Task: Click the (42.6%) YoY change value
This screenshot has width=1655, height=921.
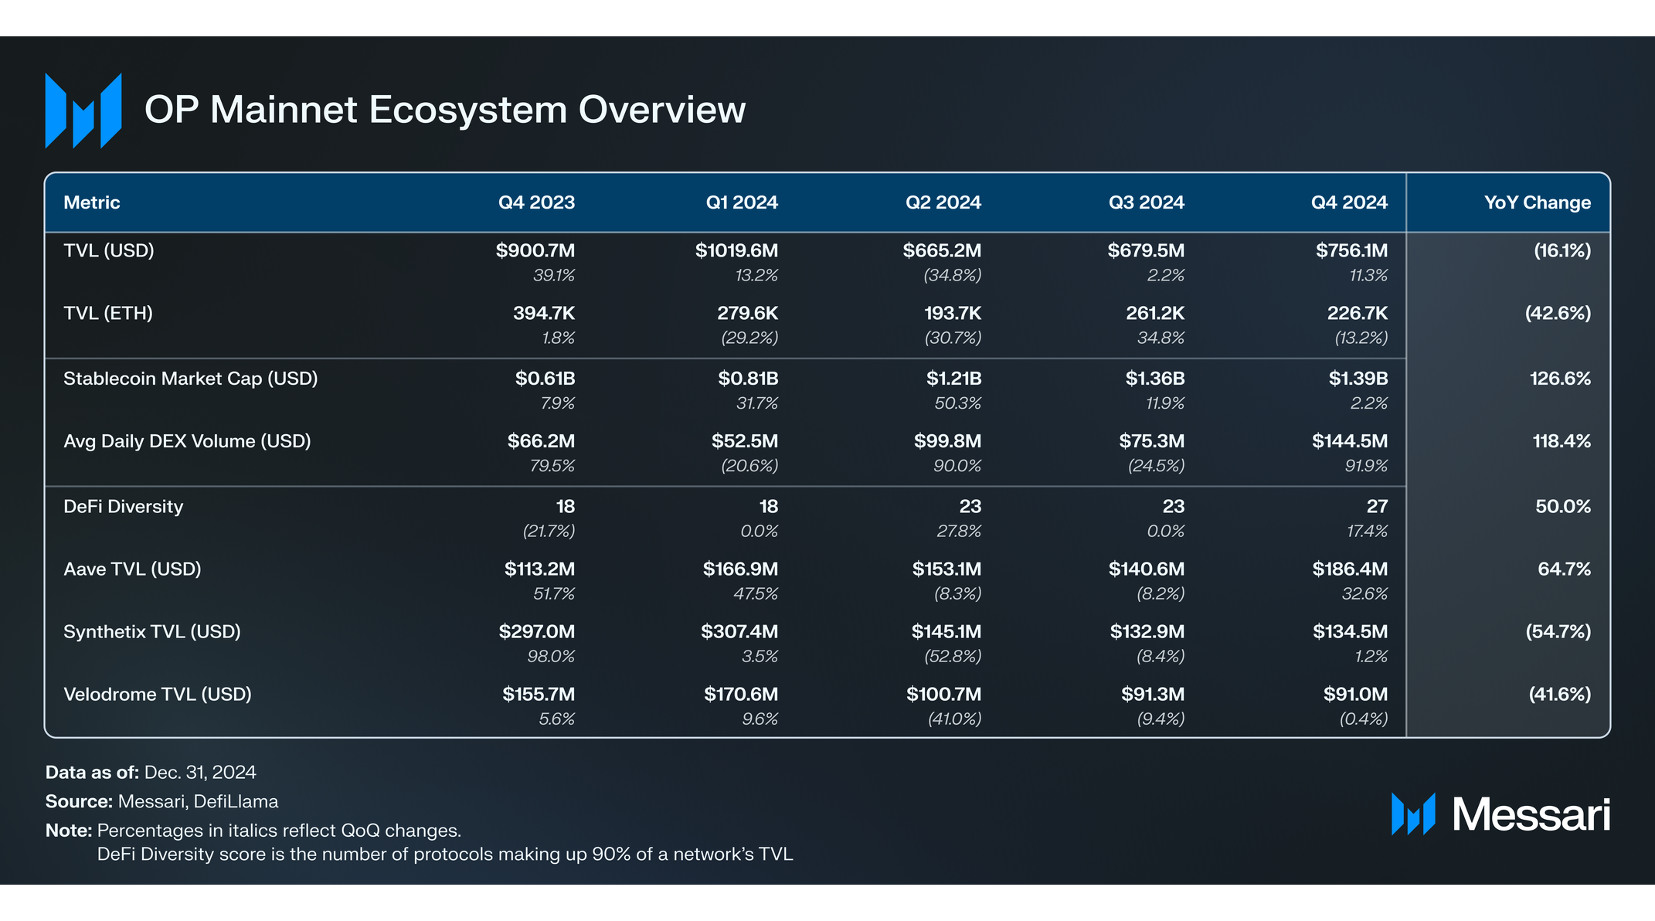Action: pyautogui.click(x=1558, y=313)
